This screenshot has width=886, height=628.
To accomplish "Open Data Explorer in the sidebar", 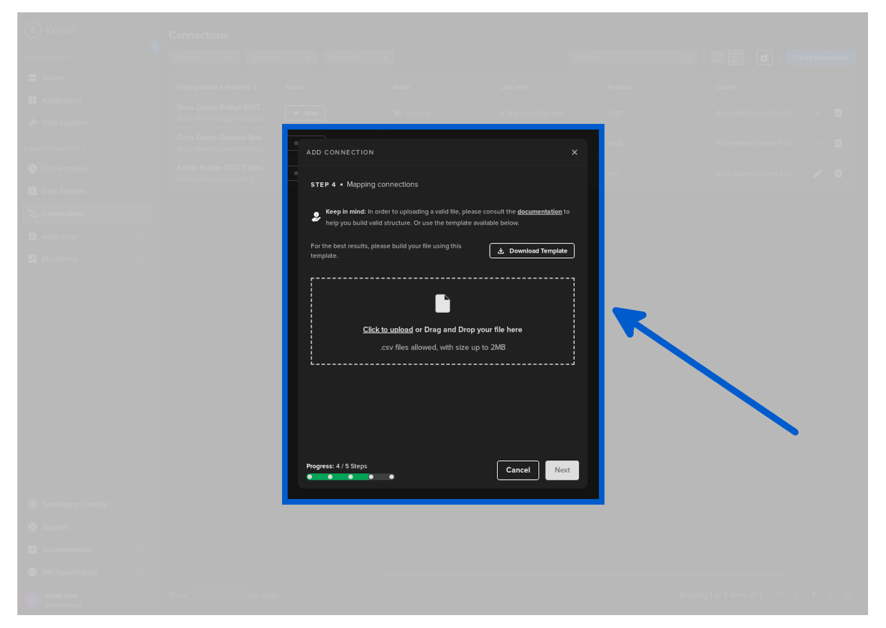I will pos(64,123).
